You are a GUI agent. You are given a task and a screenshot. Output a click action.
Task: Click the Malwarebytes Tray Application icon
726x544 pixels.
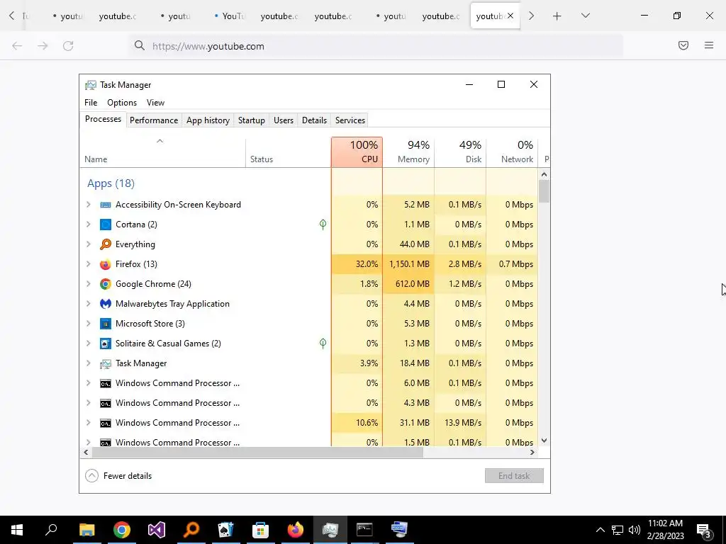point(106,304)
